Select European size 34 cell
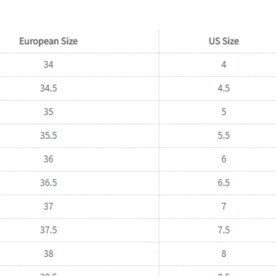This screenshot has width=276, height=276. point(48,65)
